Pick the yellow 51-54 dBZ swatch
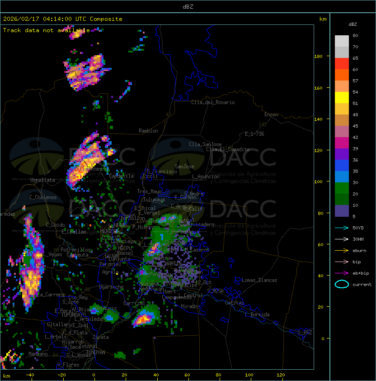Screen dimensions: 376x381 pyautogui.click(x=342, y=98)
